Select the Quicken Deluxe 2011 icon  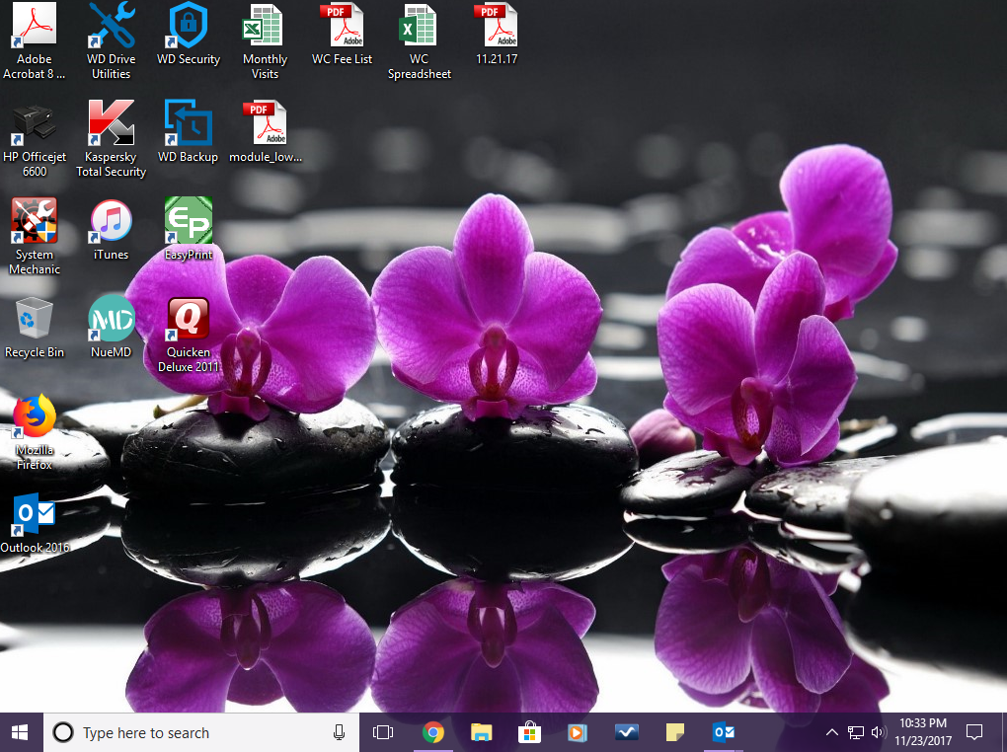(189, 334)
